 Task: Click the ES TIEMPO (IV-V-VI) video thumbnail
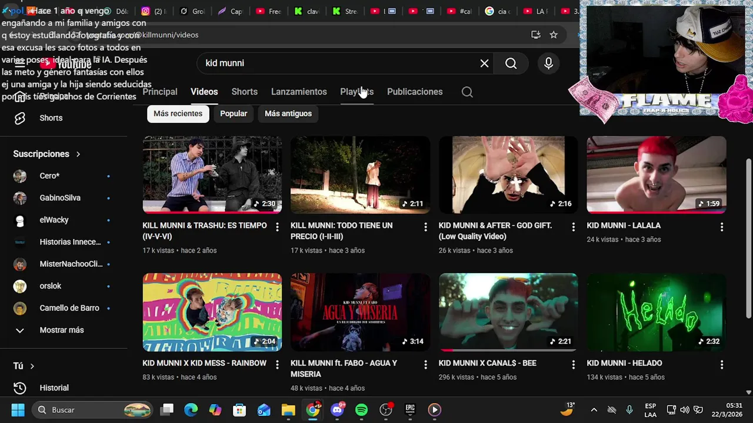tap(212, 174)
